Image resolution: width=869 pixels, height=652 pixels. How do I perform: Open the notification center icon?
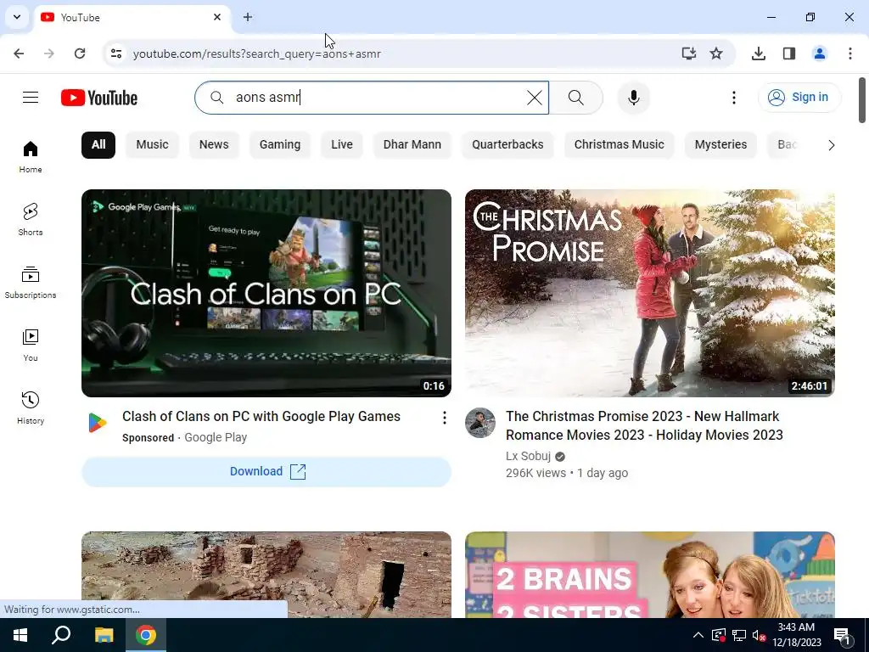coord(843,636)
